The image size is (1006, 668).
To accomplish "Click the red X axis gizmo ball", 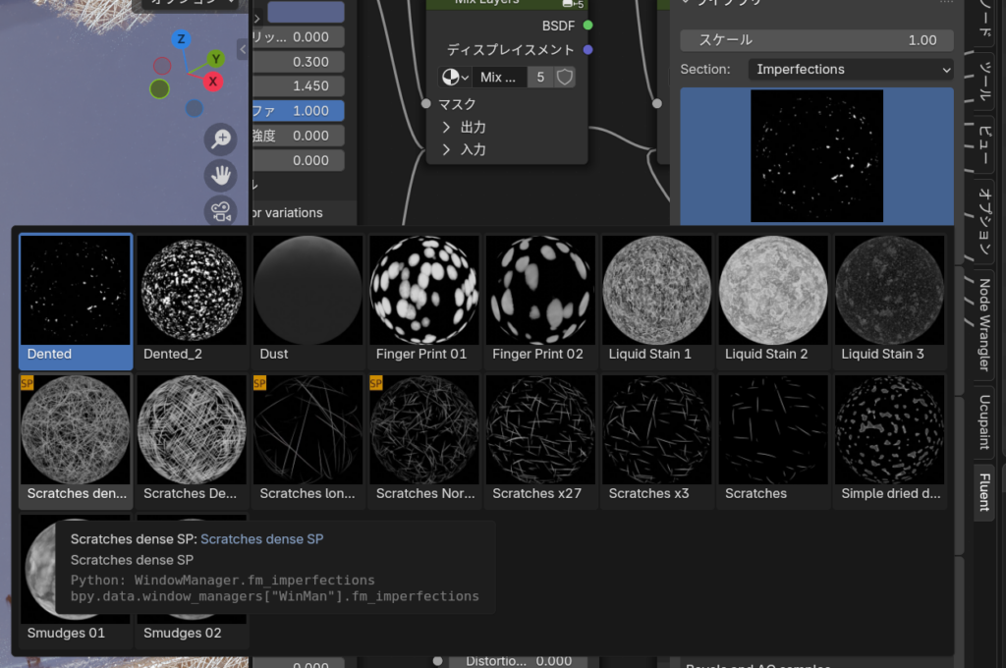I will pos(212,82).
